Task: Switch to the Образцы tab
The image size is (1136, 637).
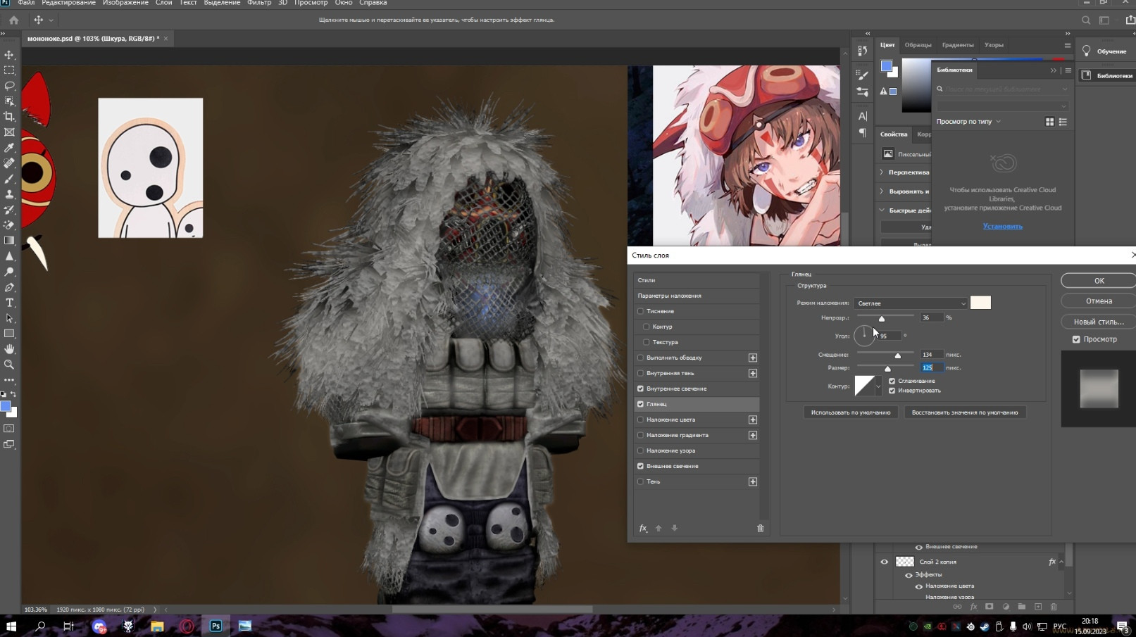Action: (x=918, y=45)
